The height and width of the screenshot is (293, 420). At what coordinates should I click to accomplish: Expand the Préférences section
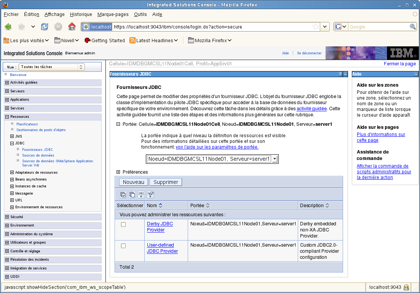click(x=118, y=172)
